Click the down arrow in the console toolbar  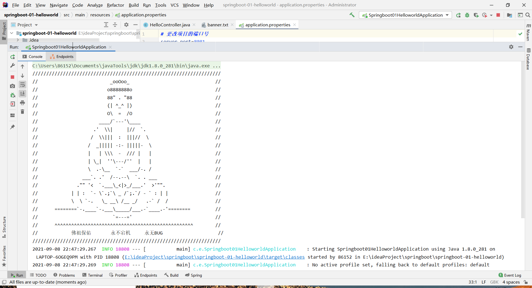tap(22, 76)
